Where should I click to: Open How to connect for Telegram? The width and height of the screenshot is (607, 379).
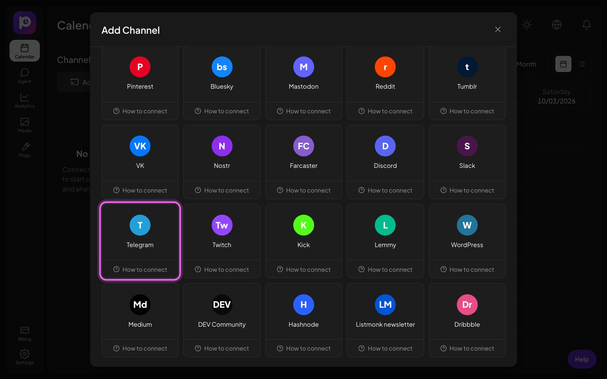[x=140, y=269]
